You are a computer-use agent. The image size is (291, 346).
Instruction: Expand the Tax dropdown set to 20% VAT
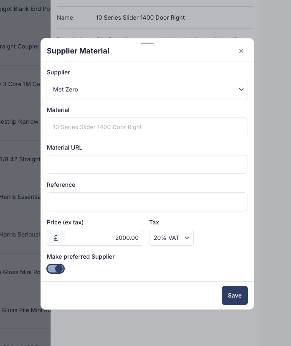click(x=171, y=238)
